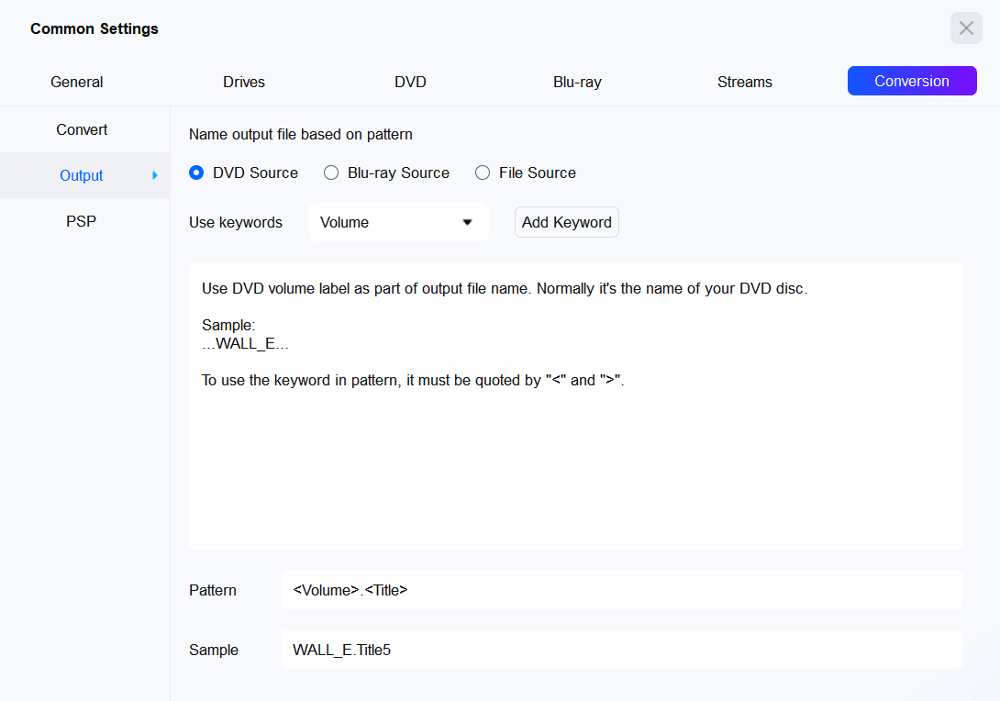Select the Conversion tab
The height and width of the screenshot is (701, 1000).
coord(912,81)
